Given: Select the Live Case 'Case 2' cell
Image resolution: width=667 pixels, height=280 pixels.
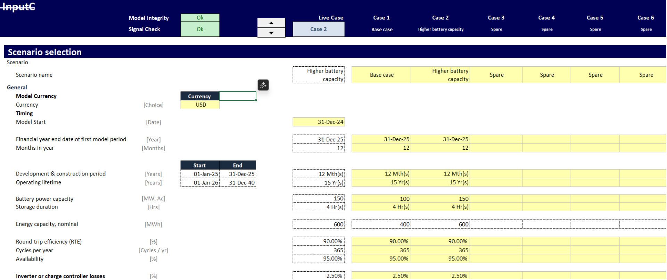Looking at the screenshot, I should 319,29.
